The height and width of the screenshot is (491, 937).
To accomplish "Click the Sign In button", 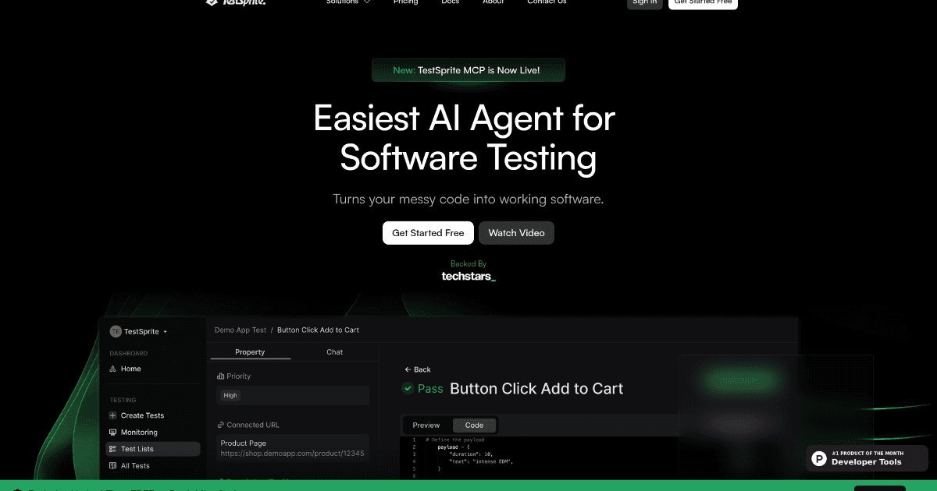I will click(645, 3).
